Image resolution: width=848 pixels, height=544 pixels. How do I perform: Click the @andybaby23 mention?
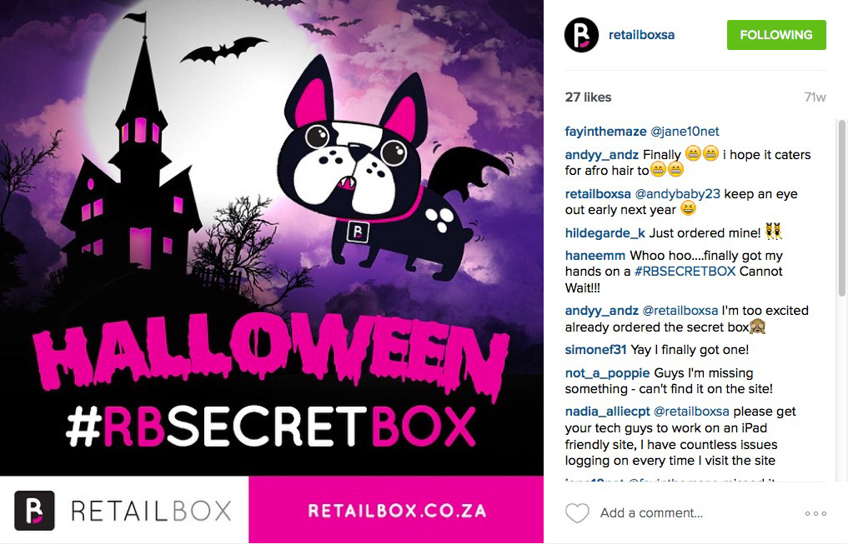coord(677,194)
